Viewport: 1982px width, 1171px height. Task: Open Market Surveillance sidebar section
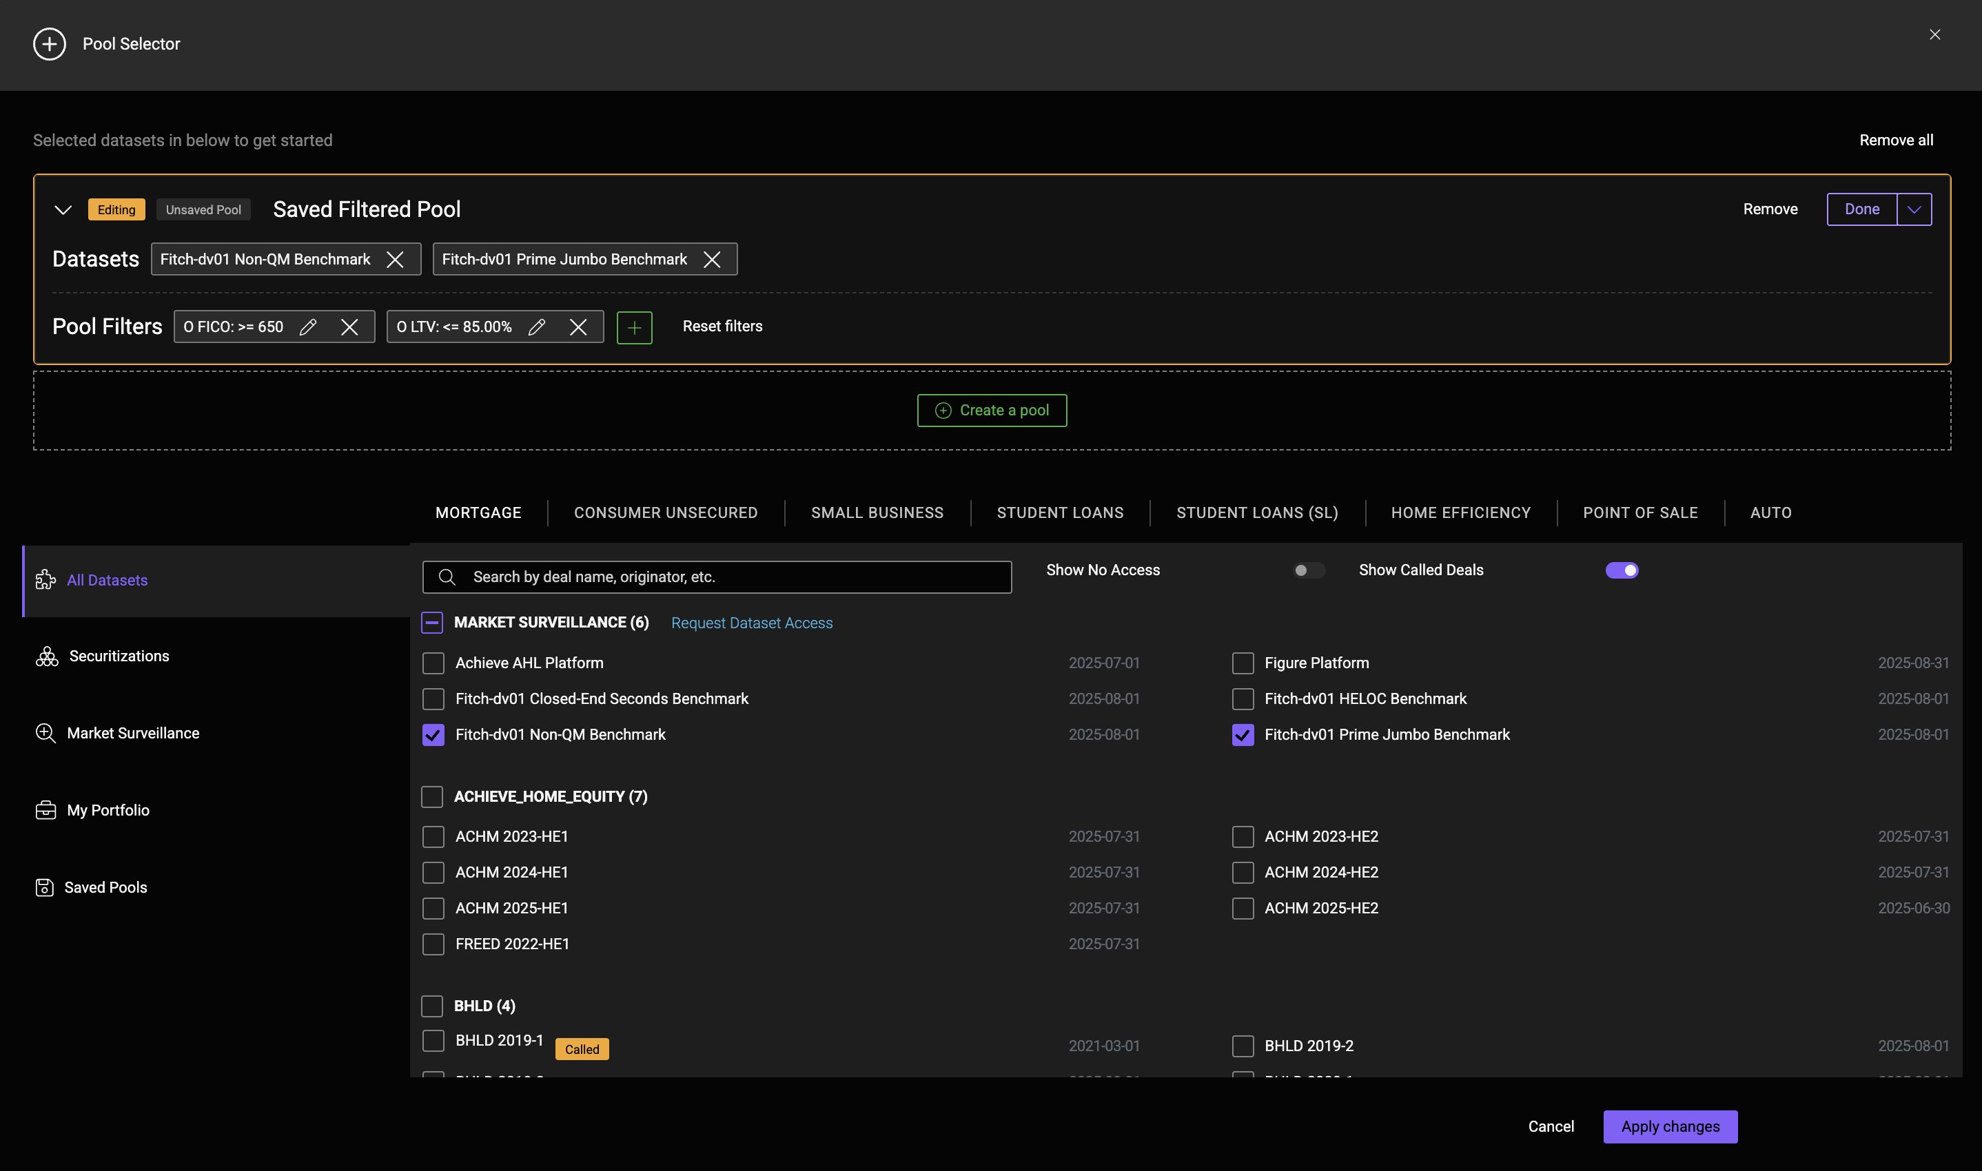pos(132,733)
